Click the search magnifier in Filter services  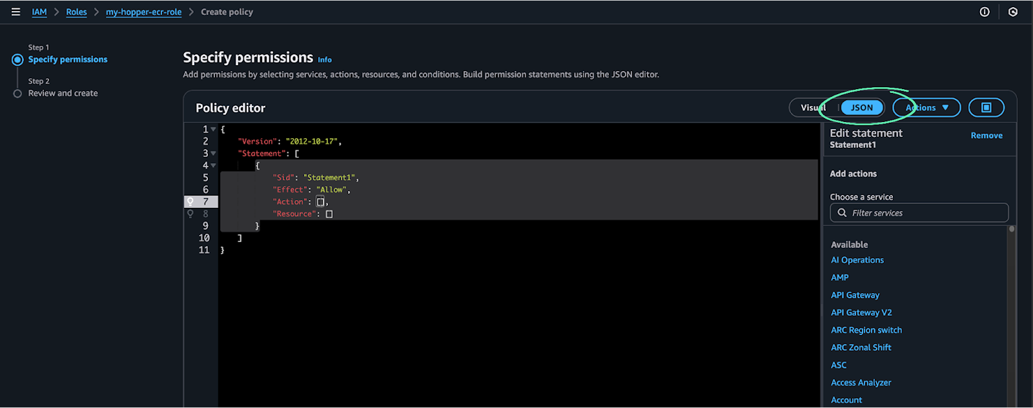click(x=842, y=212)
